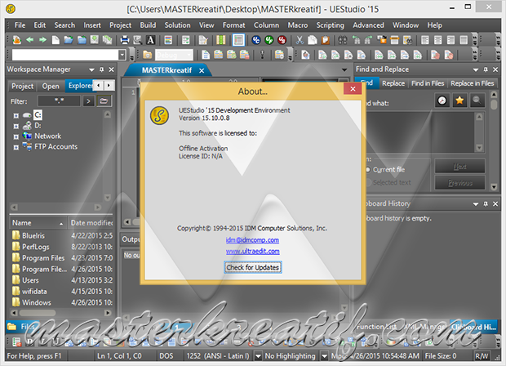Screen dimensions: 506x366
Task: Open the Scripting menu
Action: (330, 25)
